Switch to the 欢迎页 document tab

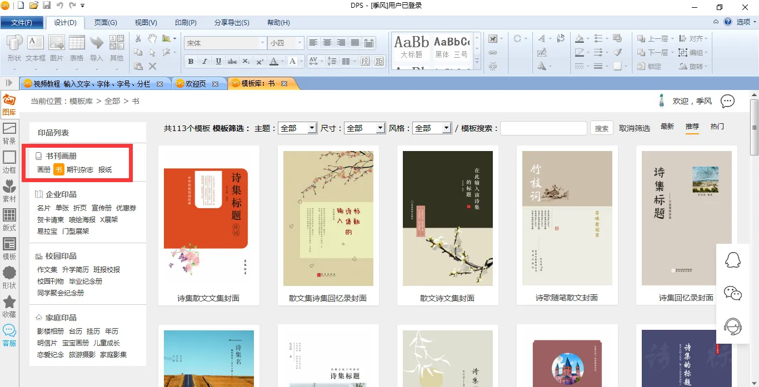click(x=196, y=84)
